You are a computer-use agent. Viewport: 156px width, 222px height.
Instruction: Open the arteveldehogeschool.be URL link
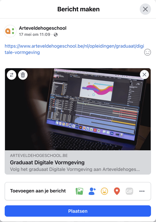click(x=74, y=49)
